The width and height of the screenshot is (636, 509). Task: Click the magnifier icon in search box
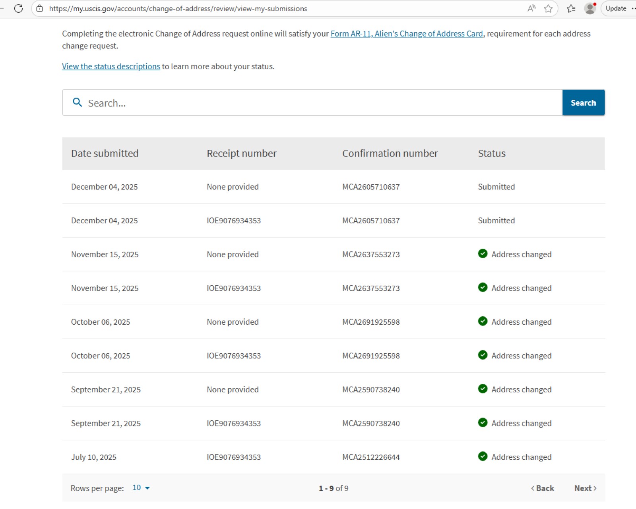coord(77,103)
